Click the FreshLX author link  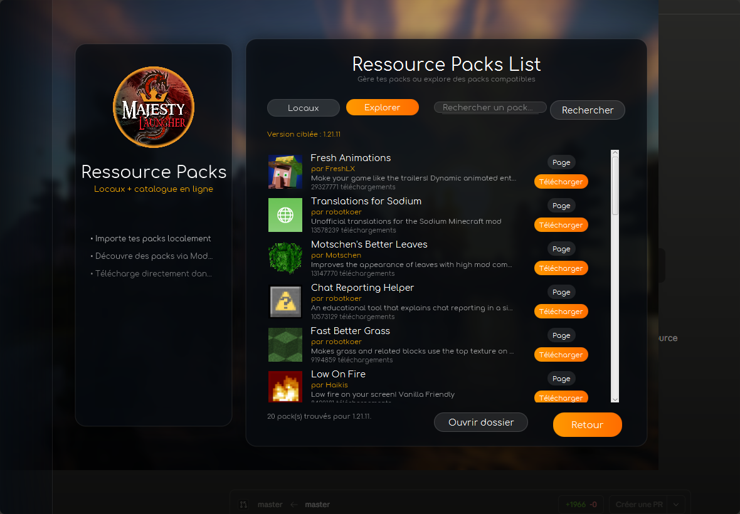pyautogui.click(x=333, y=169)
